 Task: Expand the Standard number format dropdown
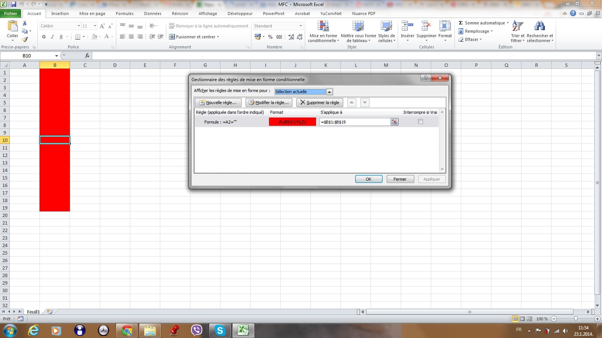pyautogui.click(x=301, y=26)
